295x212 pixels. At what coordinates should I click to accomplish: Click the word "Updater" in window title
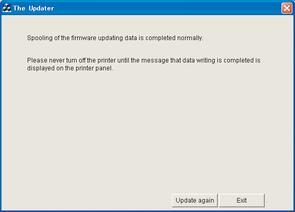coord(41,8)
